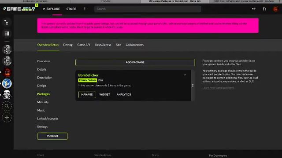Open the Site Guidelines footer link

pyautogui.click(x=103, y=155)
